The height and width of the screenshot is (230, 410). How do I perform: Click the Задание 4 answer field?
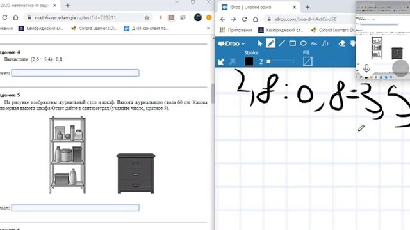point(76,73)
